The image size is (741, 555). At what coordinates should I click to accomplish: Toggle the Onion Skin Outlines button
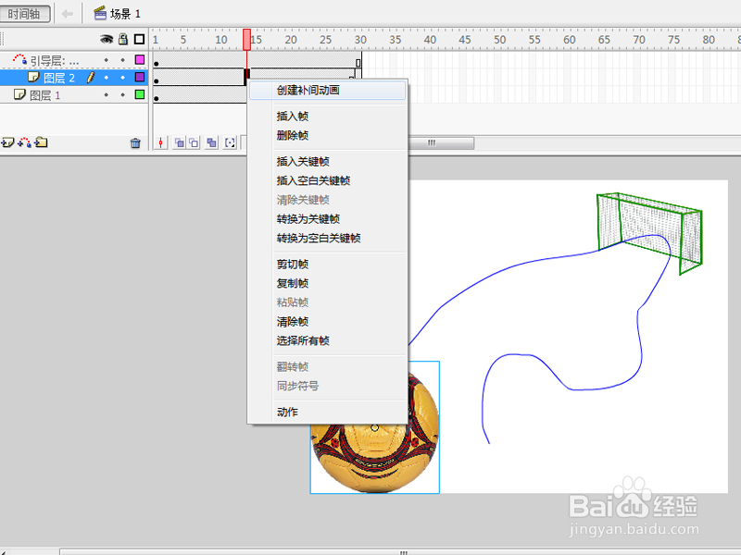(x=194, y=142)
